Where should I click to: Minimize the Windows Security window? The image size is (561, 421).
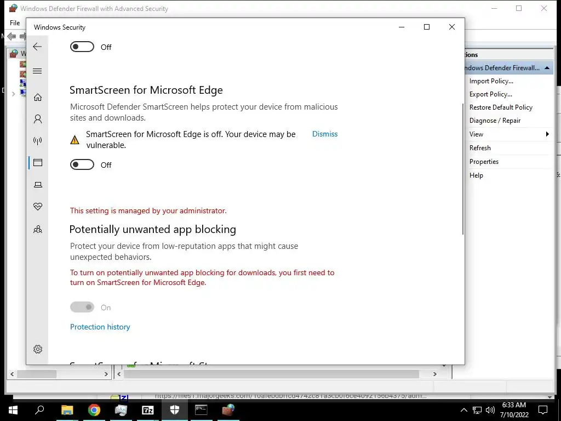point(402,27)
